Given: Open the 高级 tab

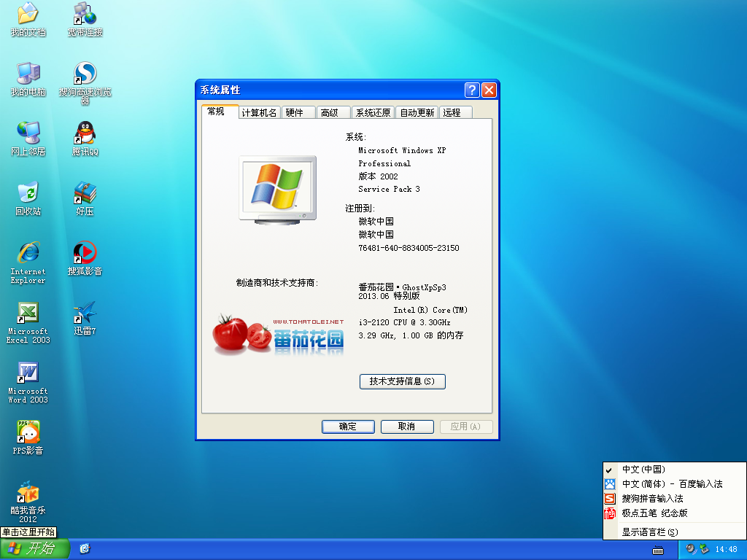Looking at the screenshot, I should [x=333, y=113].
